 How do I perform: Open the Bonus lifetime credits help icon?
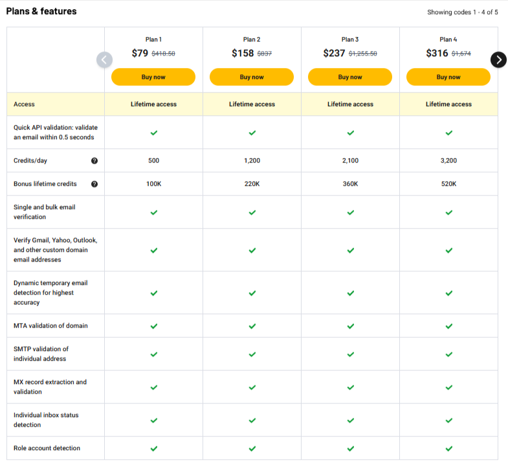click(x=94, y=184)
